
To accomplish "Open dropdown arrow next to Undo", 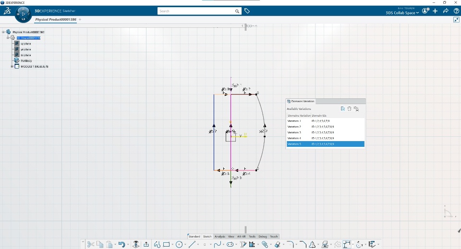I will [x=128, y=244].
